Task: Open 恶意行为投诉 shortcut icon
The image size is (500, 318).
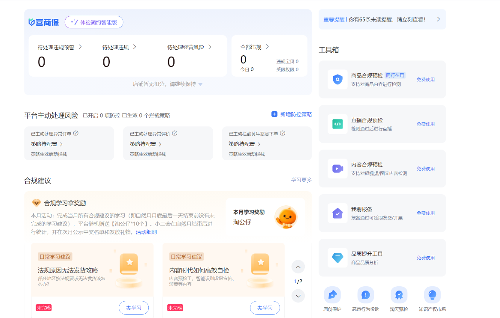Action: [365, 295]
